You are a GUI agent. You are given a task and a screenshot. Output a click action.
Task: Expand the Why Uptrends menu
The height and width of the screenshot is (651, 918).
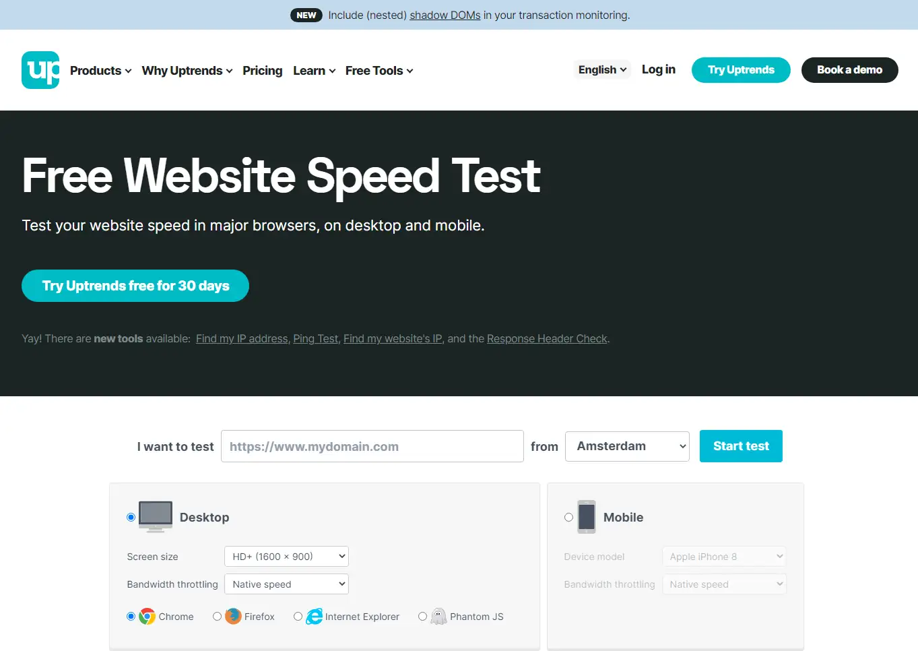187,71
